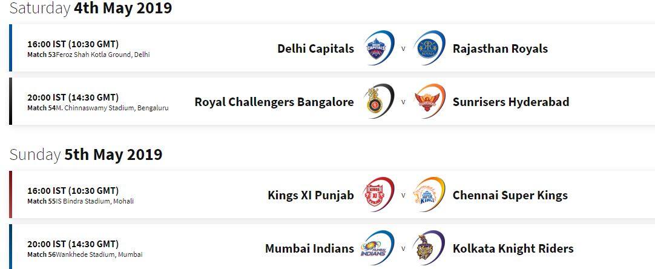The height and width of the screenshot is (269, 655).
Task: Open Royal Challengers Bangalore logo
Action: coord(379,101)
